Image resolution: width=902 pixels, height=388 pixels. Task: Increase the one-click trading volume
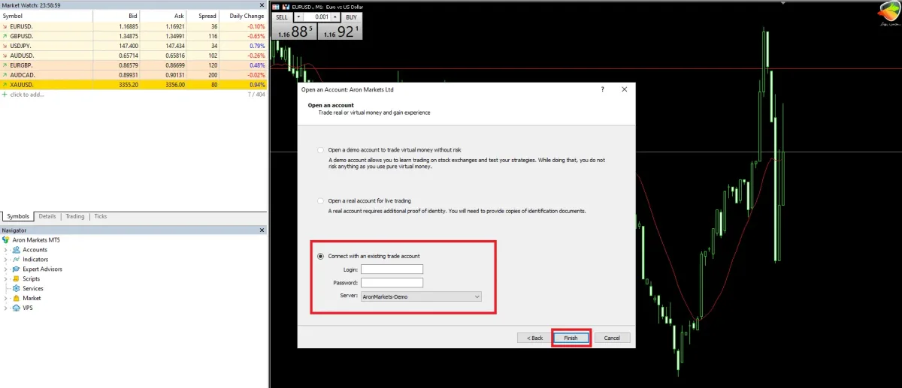tap(334, 17)
